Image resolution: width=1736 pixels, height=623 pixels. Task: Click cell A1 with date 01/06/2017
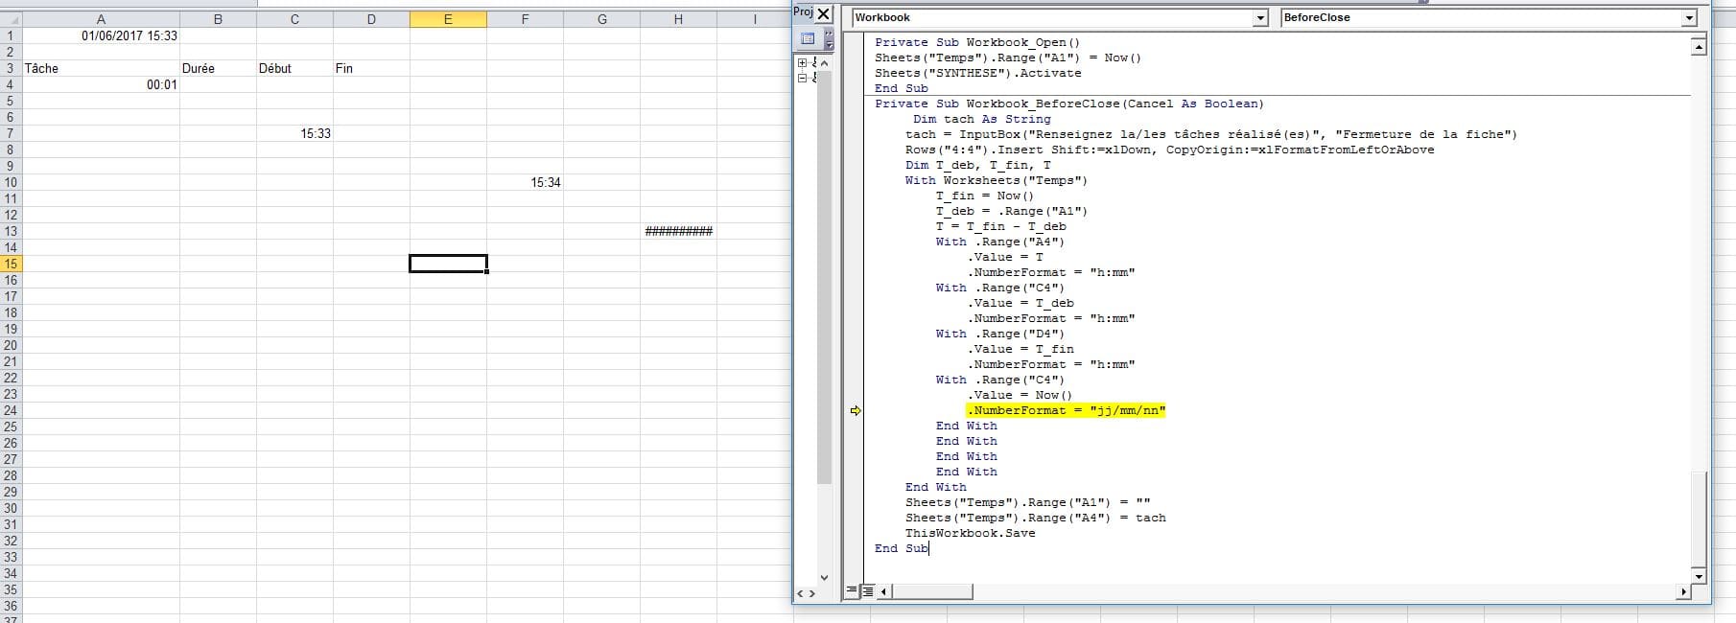tap(101, 35)
